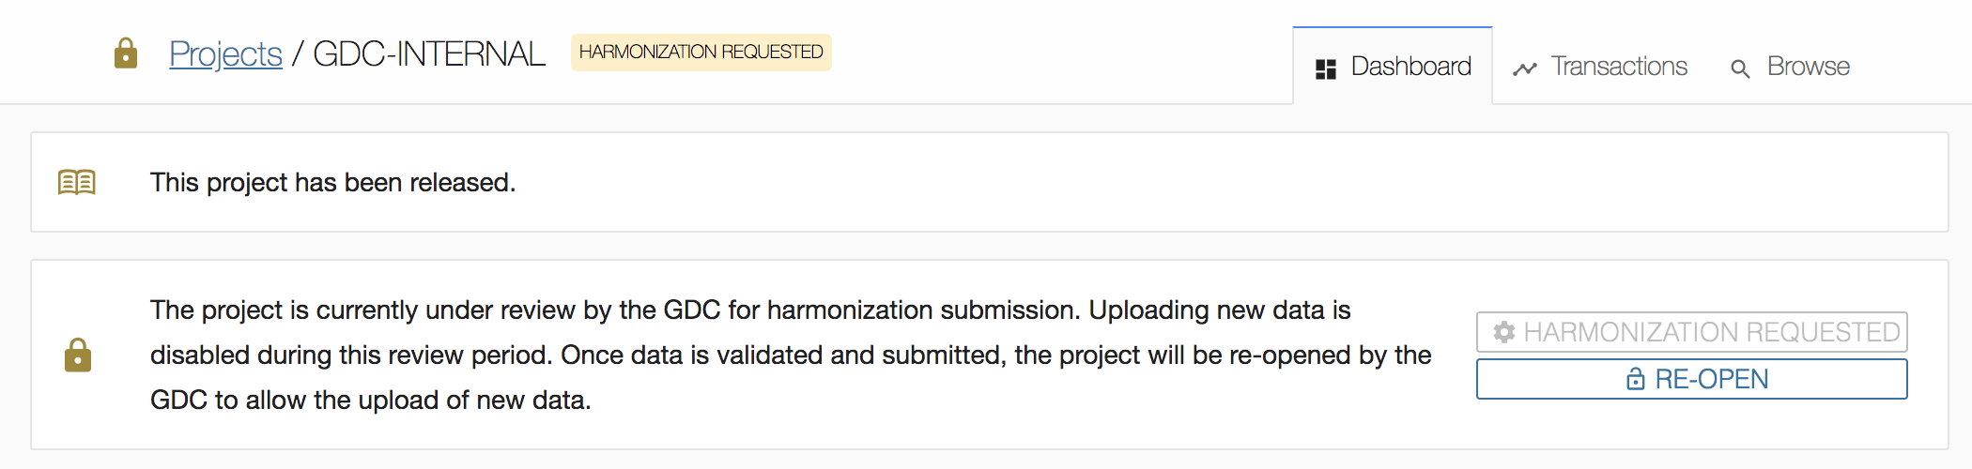
Task: Click the lock icon in review panel
Action: 78,356
